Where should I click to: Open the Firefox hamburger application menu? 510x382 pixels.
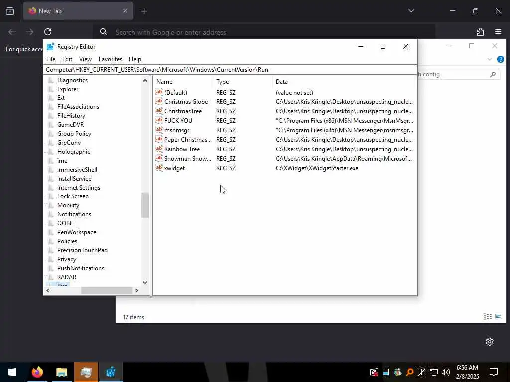pyautogui.click(x=498, y=32)
